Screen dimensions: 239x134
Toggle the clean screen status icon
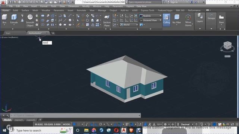pyautogui.click(x=232, y=124)
